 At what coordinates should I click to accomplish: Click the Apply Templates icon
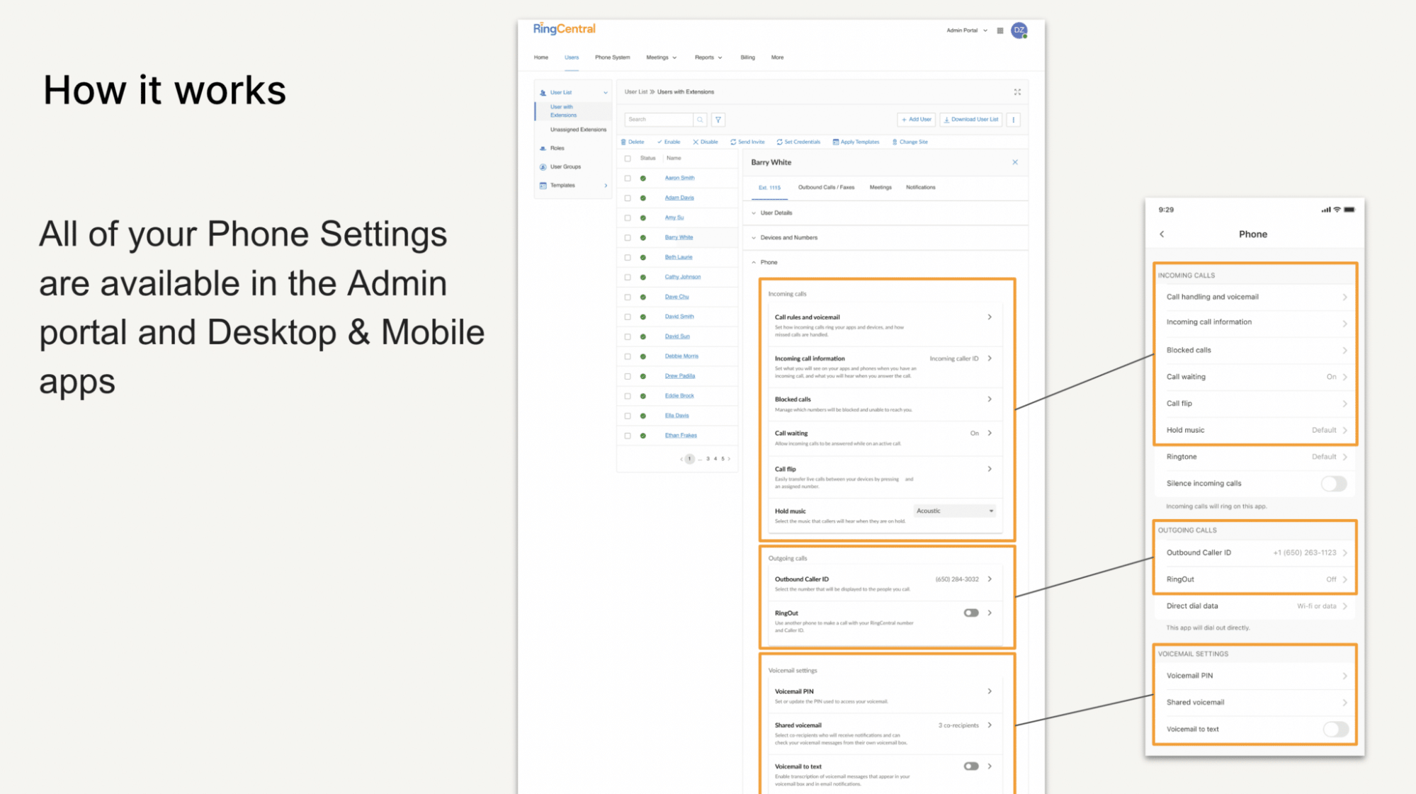(837, 142)
